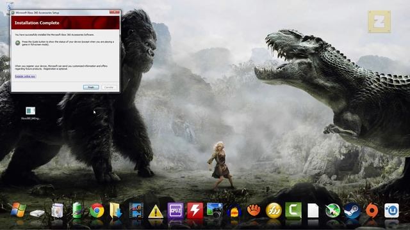The image size is (410, 230).
Task: Close the Xbox 360 Accessories Setup window
Action: coord(114,12)
